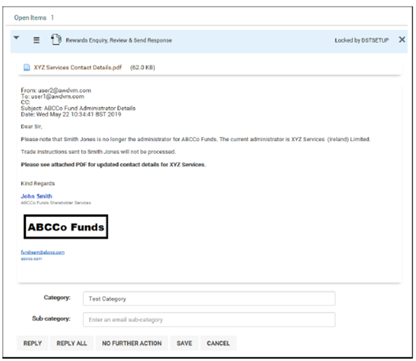This screenshot has width=416, height=361.
Task: Click the Dear Sir greeting
Action: click(32, 127)
